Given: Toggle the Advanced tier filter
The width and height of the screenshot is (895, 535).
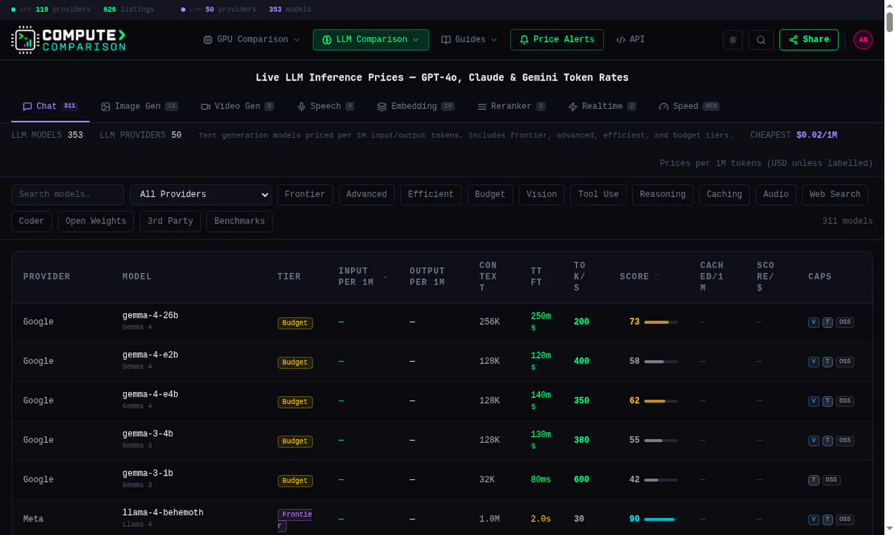Looking at the screenshot, I should pyautogui.click(x=366, y=195).
